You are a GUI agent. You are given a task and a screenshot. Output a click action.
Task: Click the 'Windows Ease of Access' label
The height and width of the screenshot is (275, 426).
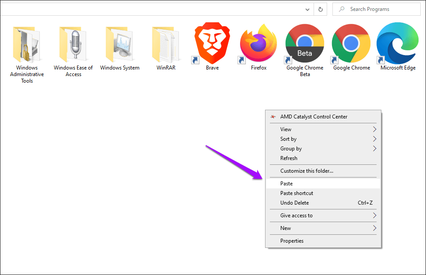pos(73,71)
